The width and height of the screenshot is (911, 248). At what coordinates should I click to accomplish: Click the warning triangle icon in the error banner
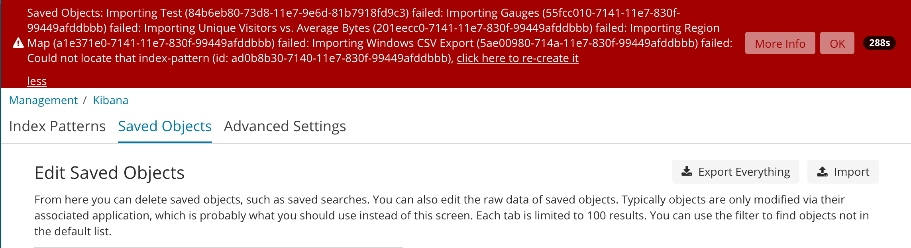click(19, 43)
